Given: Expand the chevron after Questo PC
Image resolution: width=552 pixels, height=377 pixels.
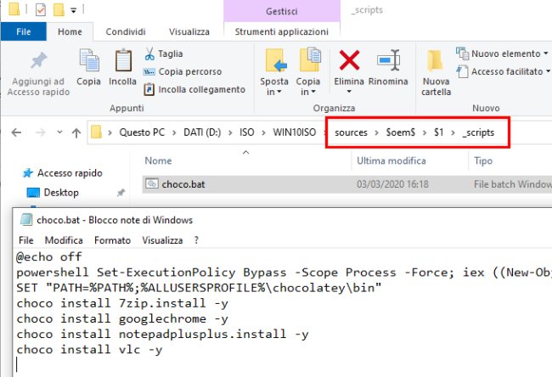Looking at the screenshot, I should pos(174,132).
